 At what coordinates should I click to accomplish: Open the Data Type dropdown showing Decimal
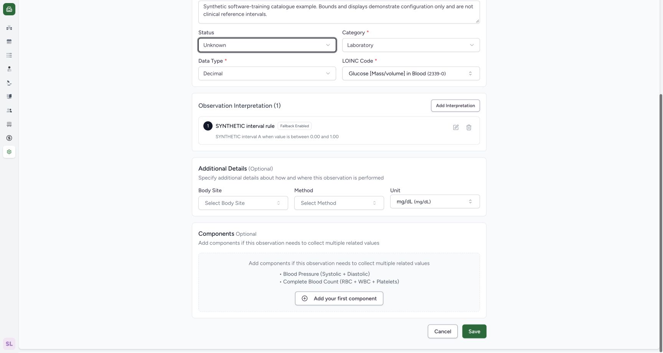pyautogui.click(x=267, y=74)
